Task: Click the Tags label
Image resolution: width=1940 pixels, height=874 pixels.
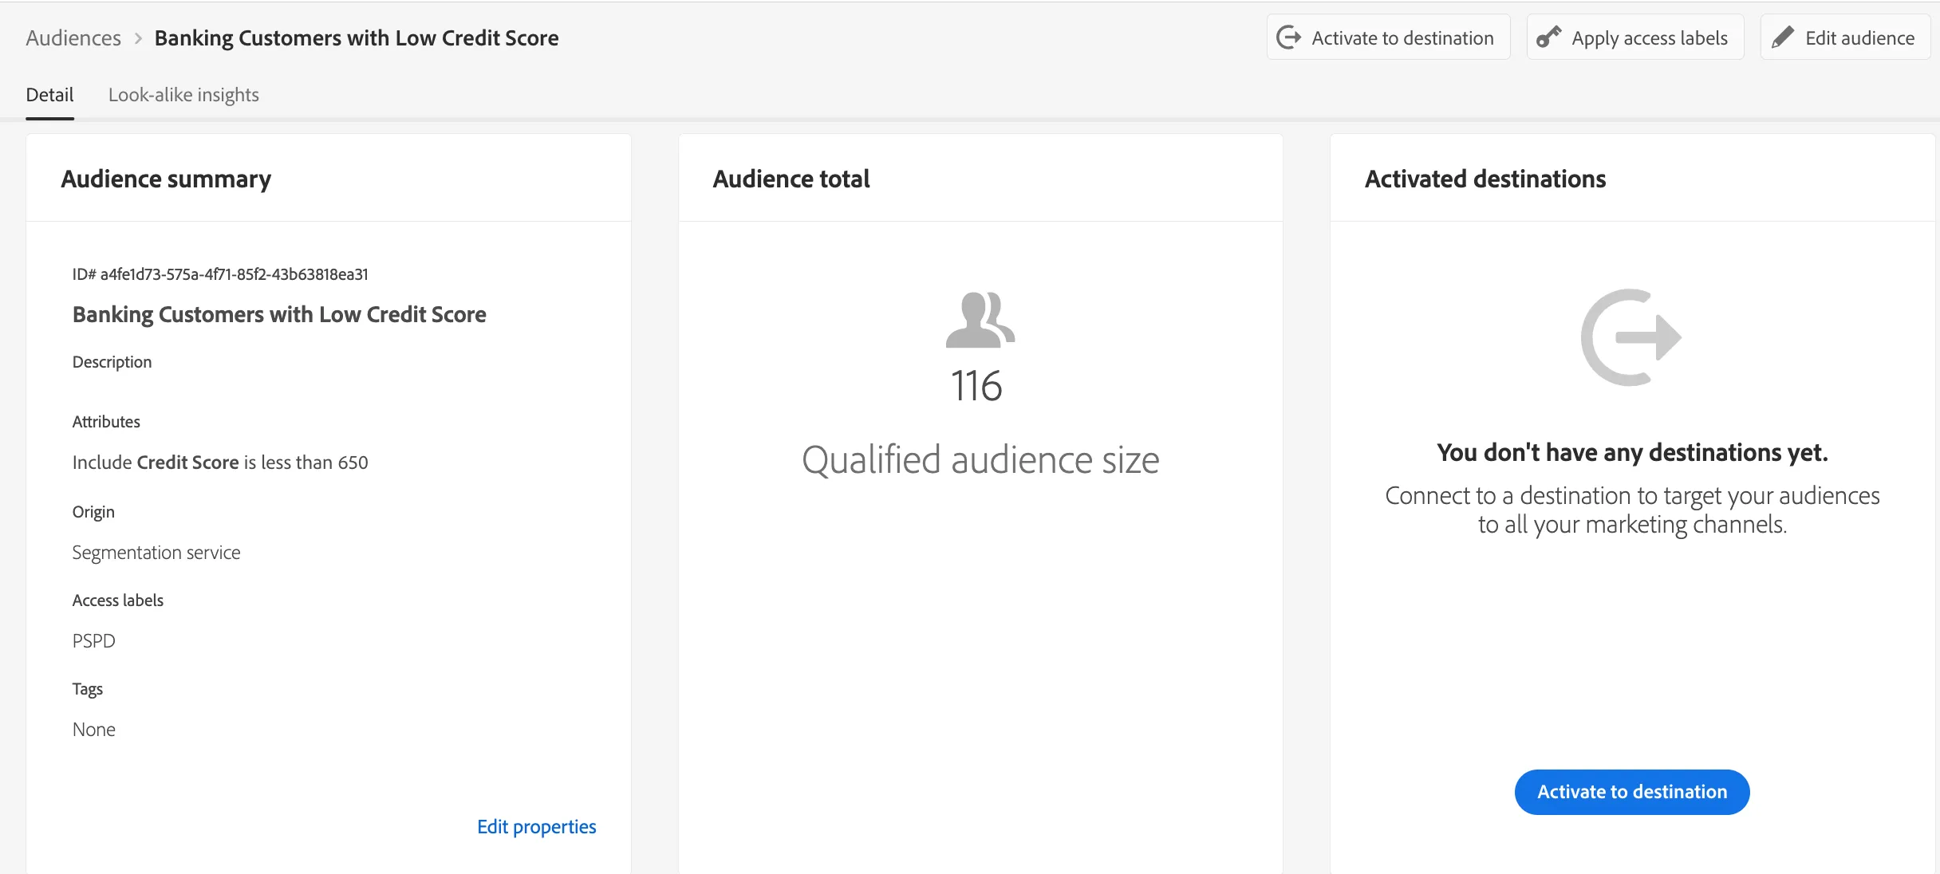Action: [88, 689]
